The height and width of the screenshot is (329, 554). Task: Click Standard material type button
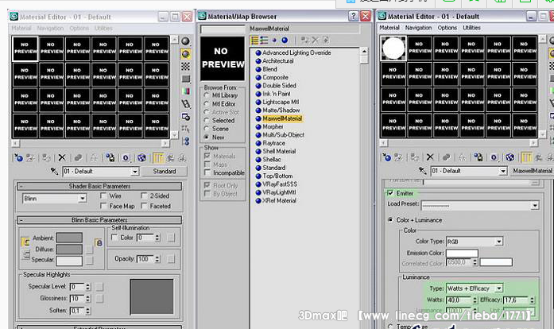[165, 172]
